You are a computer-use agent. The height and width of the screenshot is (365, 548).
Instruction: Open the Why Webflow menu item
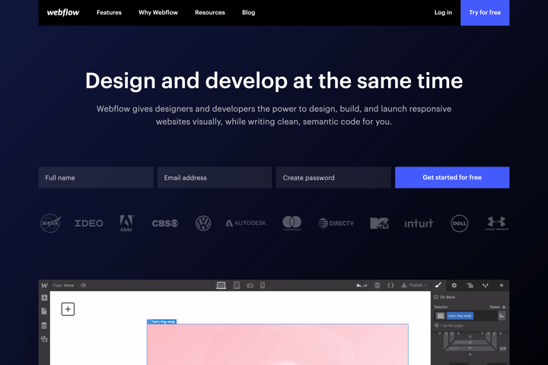(x=158, y=13)
